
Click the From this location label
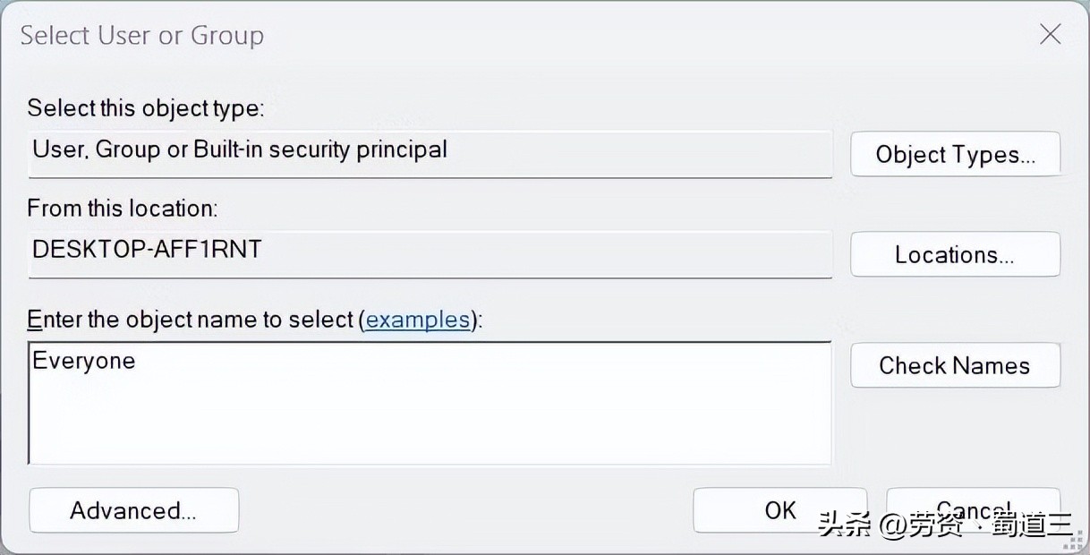coord(122,208)
